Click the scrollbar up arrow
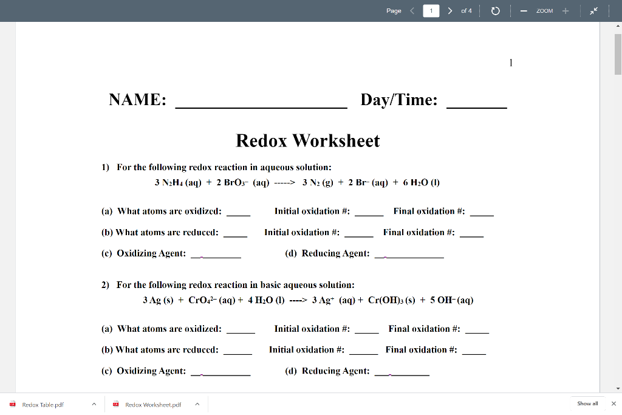 click(x=617, y=26)
